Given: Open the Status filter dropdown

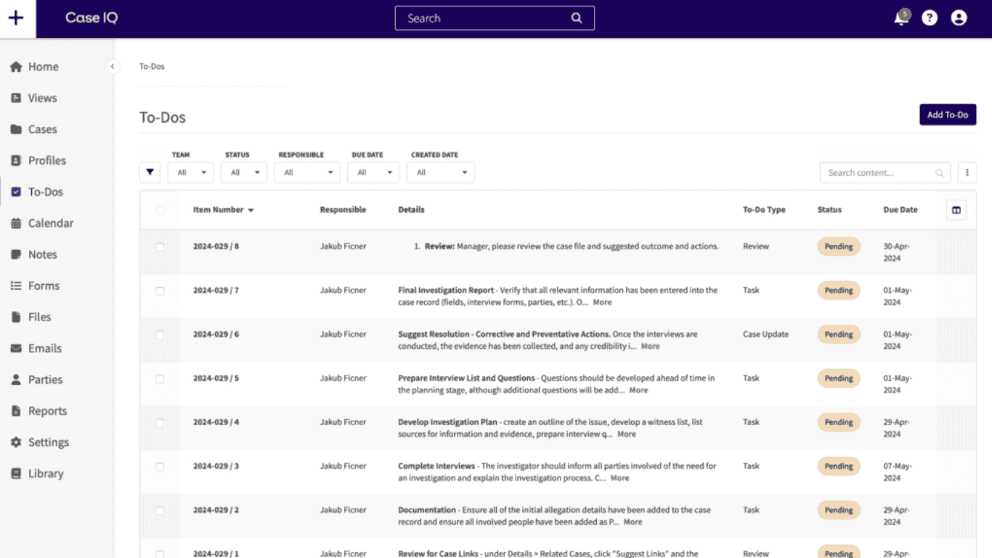Looking at the screenshot, I should pos(245,172).
